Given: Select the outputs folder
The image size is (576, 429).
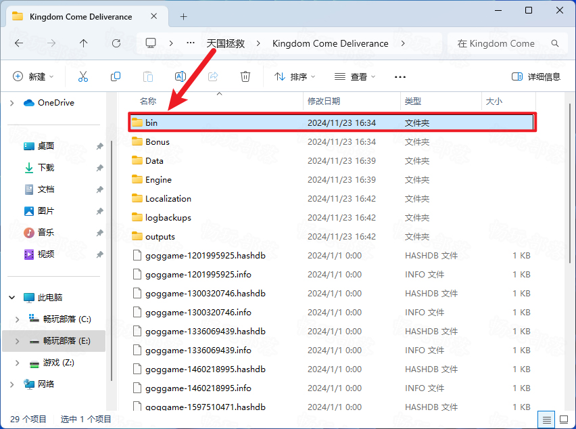Looking at the screenshot, I should click(332, 237).
